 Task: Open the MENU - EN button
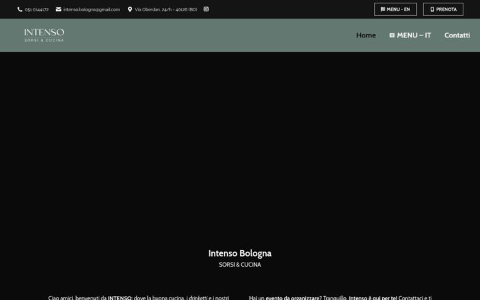tap(395, 9)
